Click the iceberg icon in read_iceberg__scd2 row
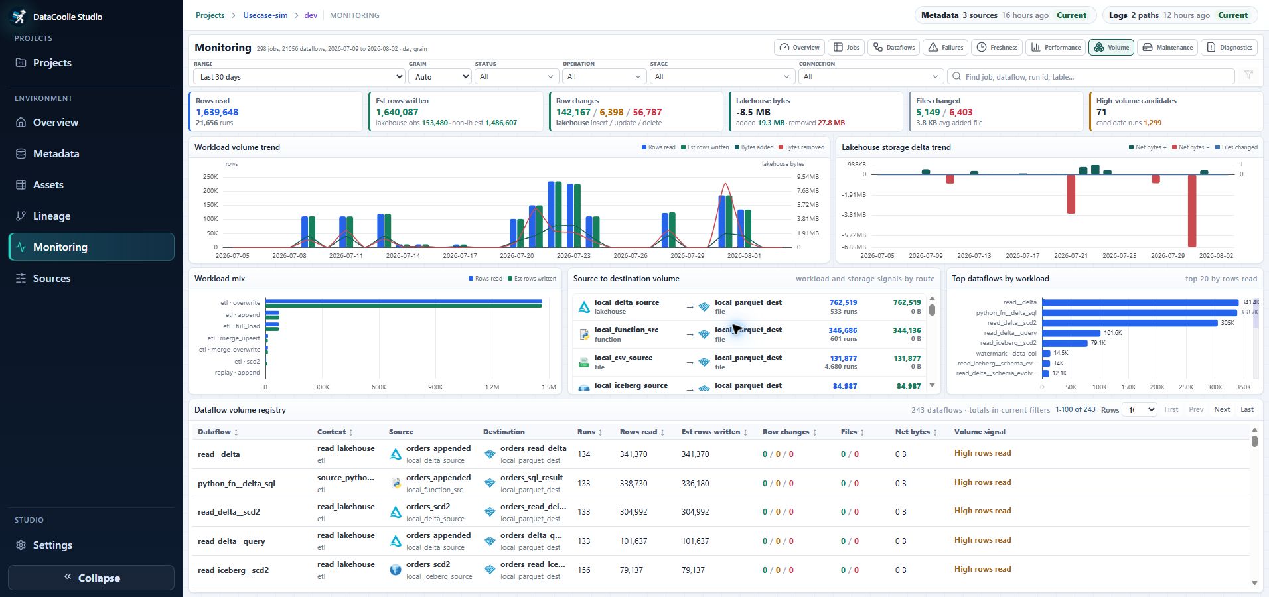Viewport: 1269px width, 597px height. tap(396, 570)
